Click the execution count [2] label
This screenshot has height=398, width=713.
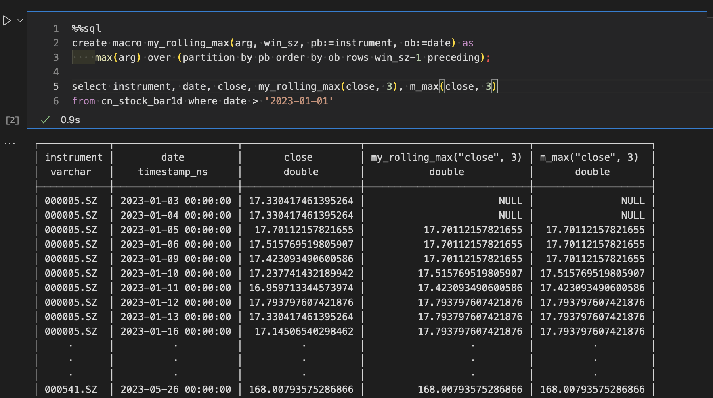click(x=13, y=120)
